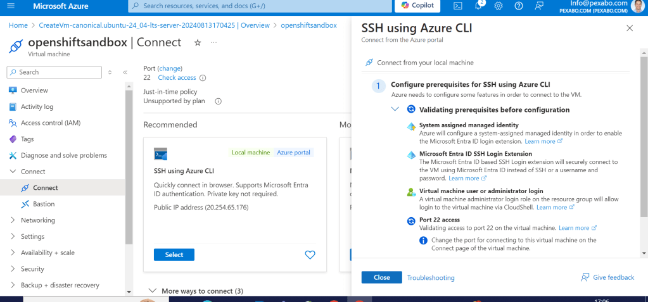
Task: Click the System assigned managed identity icon
Action: point(411,127)
